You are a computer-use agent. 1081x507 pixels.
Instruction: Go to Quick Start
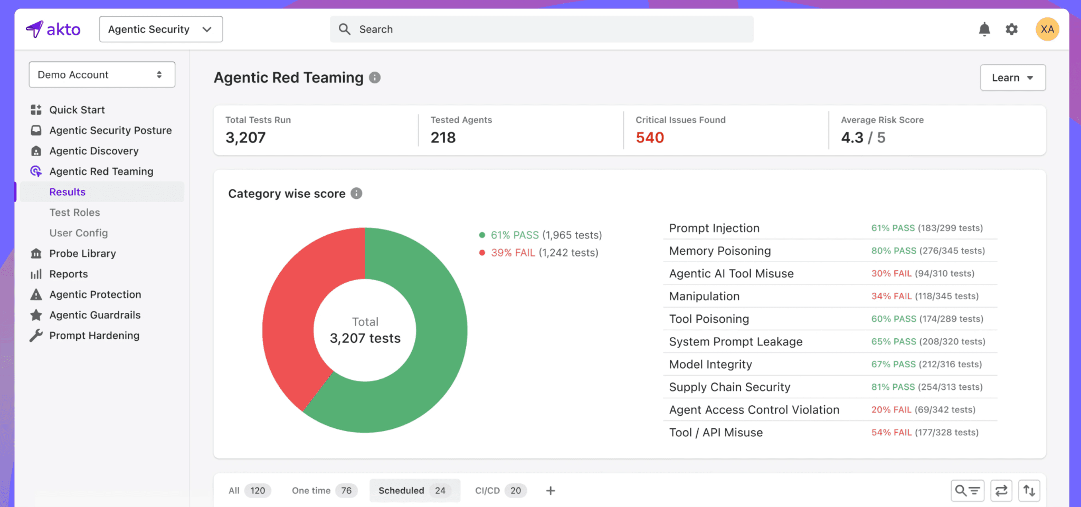77,110
